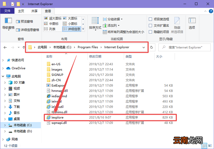Enable Item check boxes (项目复选框)
The height and width of the screenshot is (149, 214).
(x=150, y=19)
